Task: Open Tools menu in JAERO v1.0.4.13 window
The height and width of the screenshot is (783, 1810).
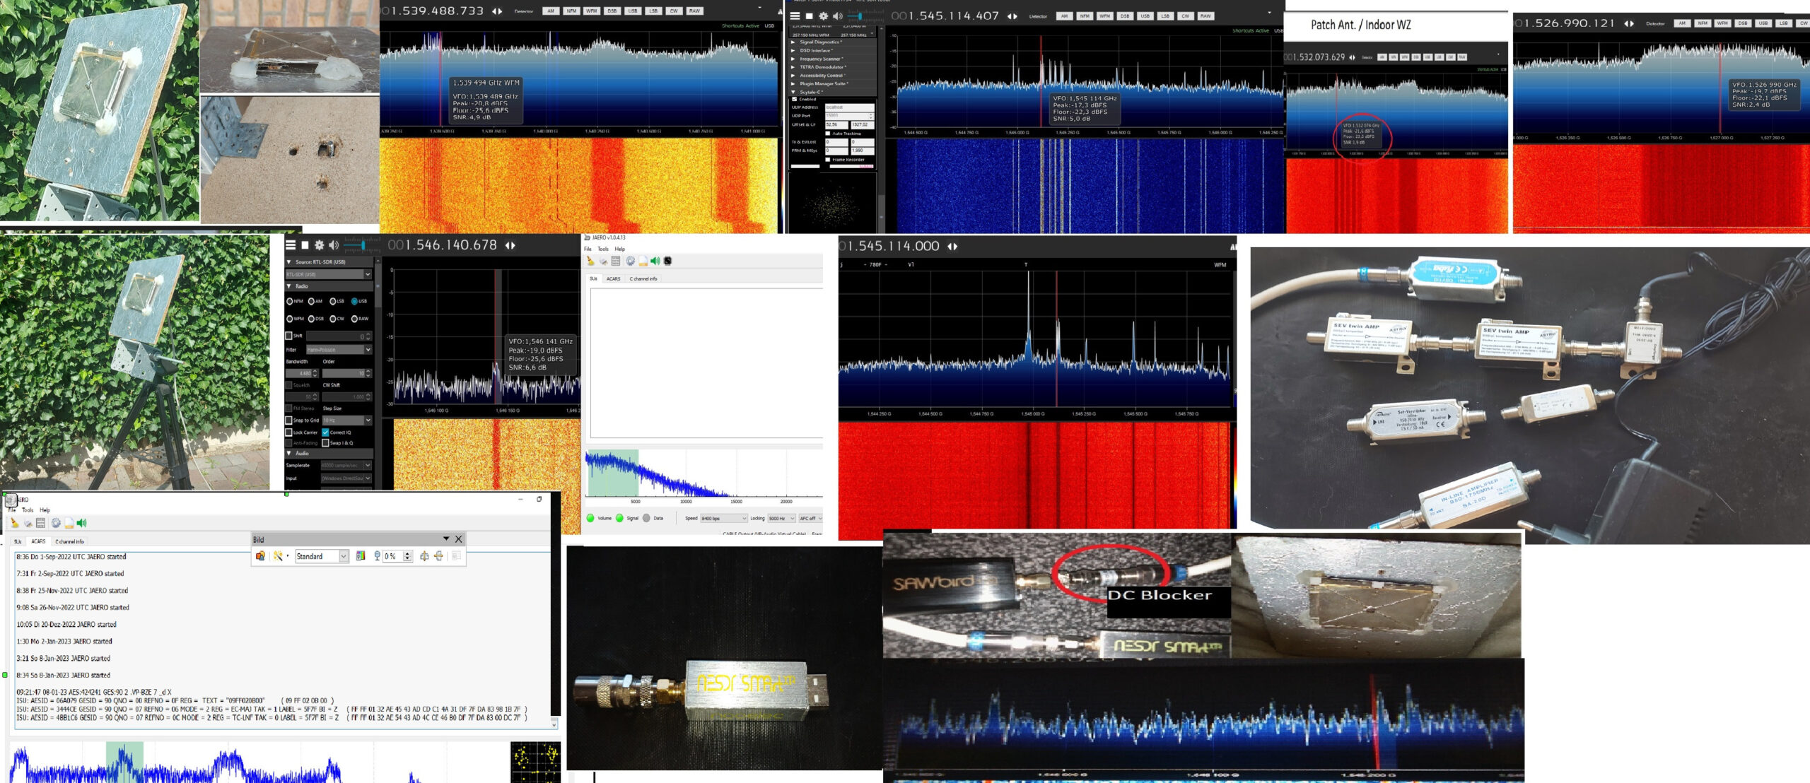Action: click(x=602, y=249)
